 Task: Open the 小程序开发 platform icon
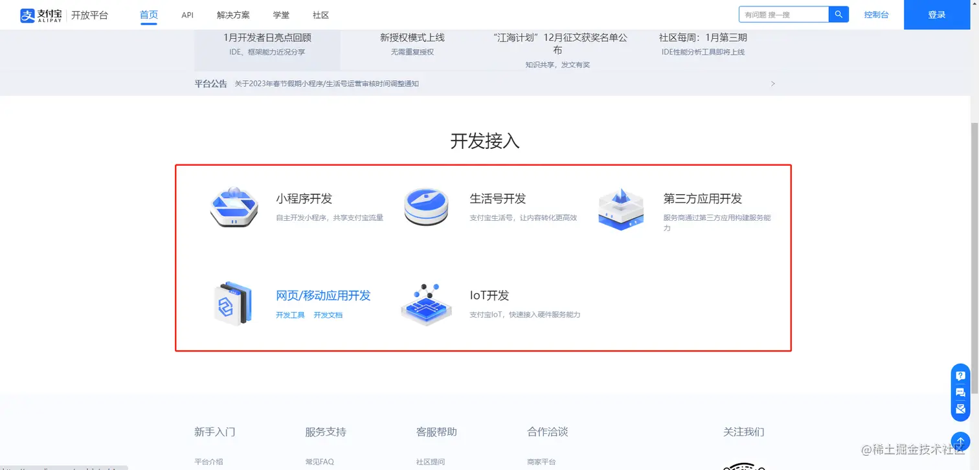(234, 207)
